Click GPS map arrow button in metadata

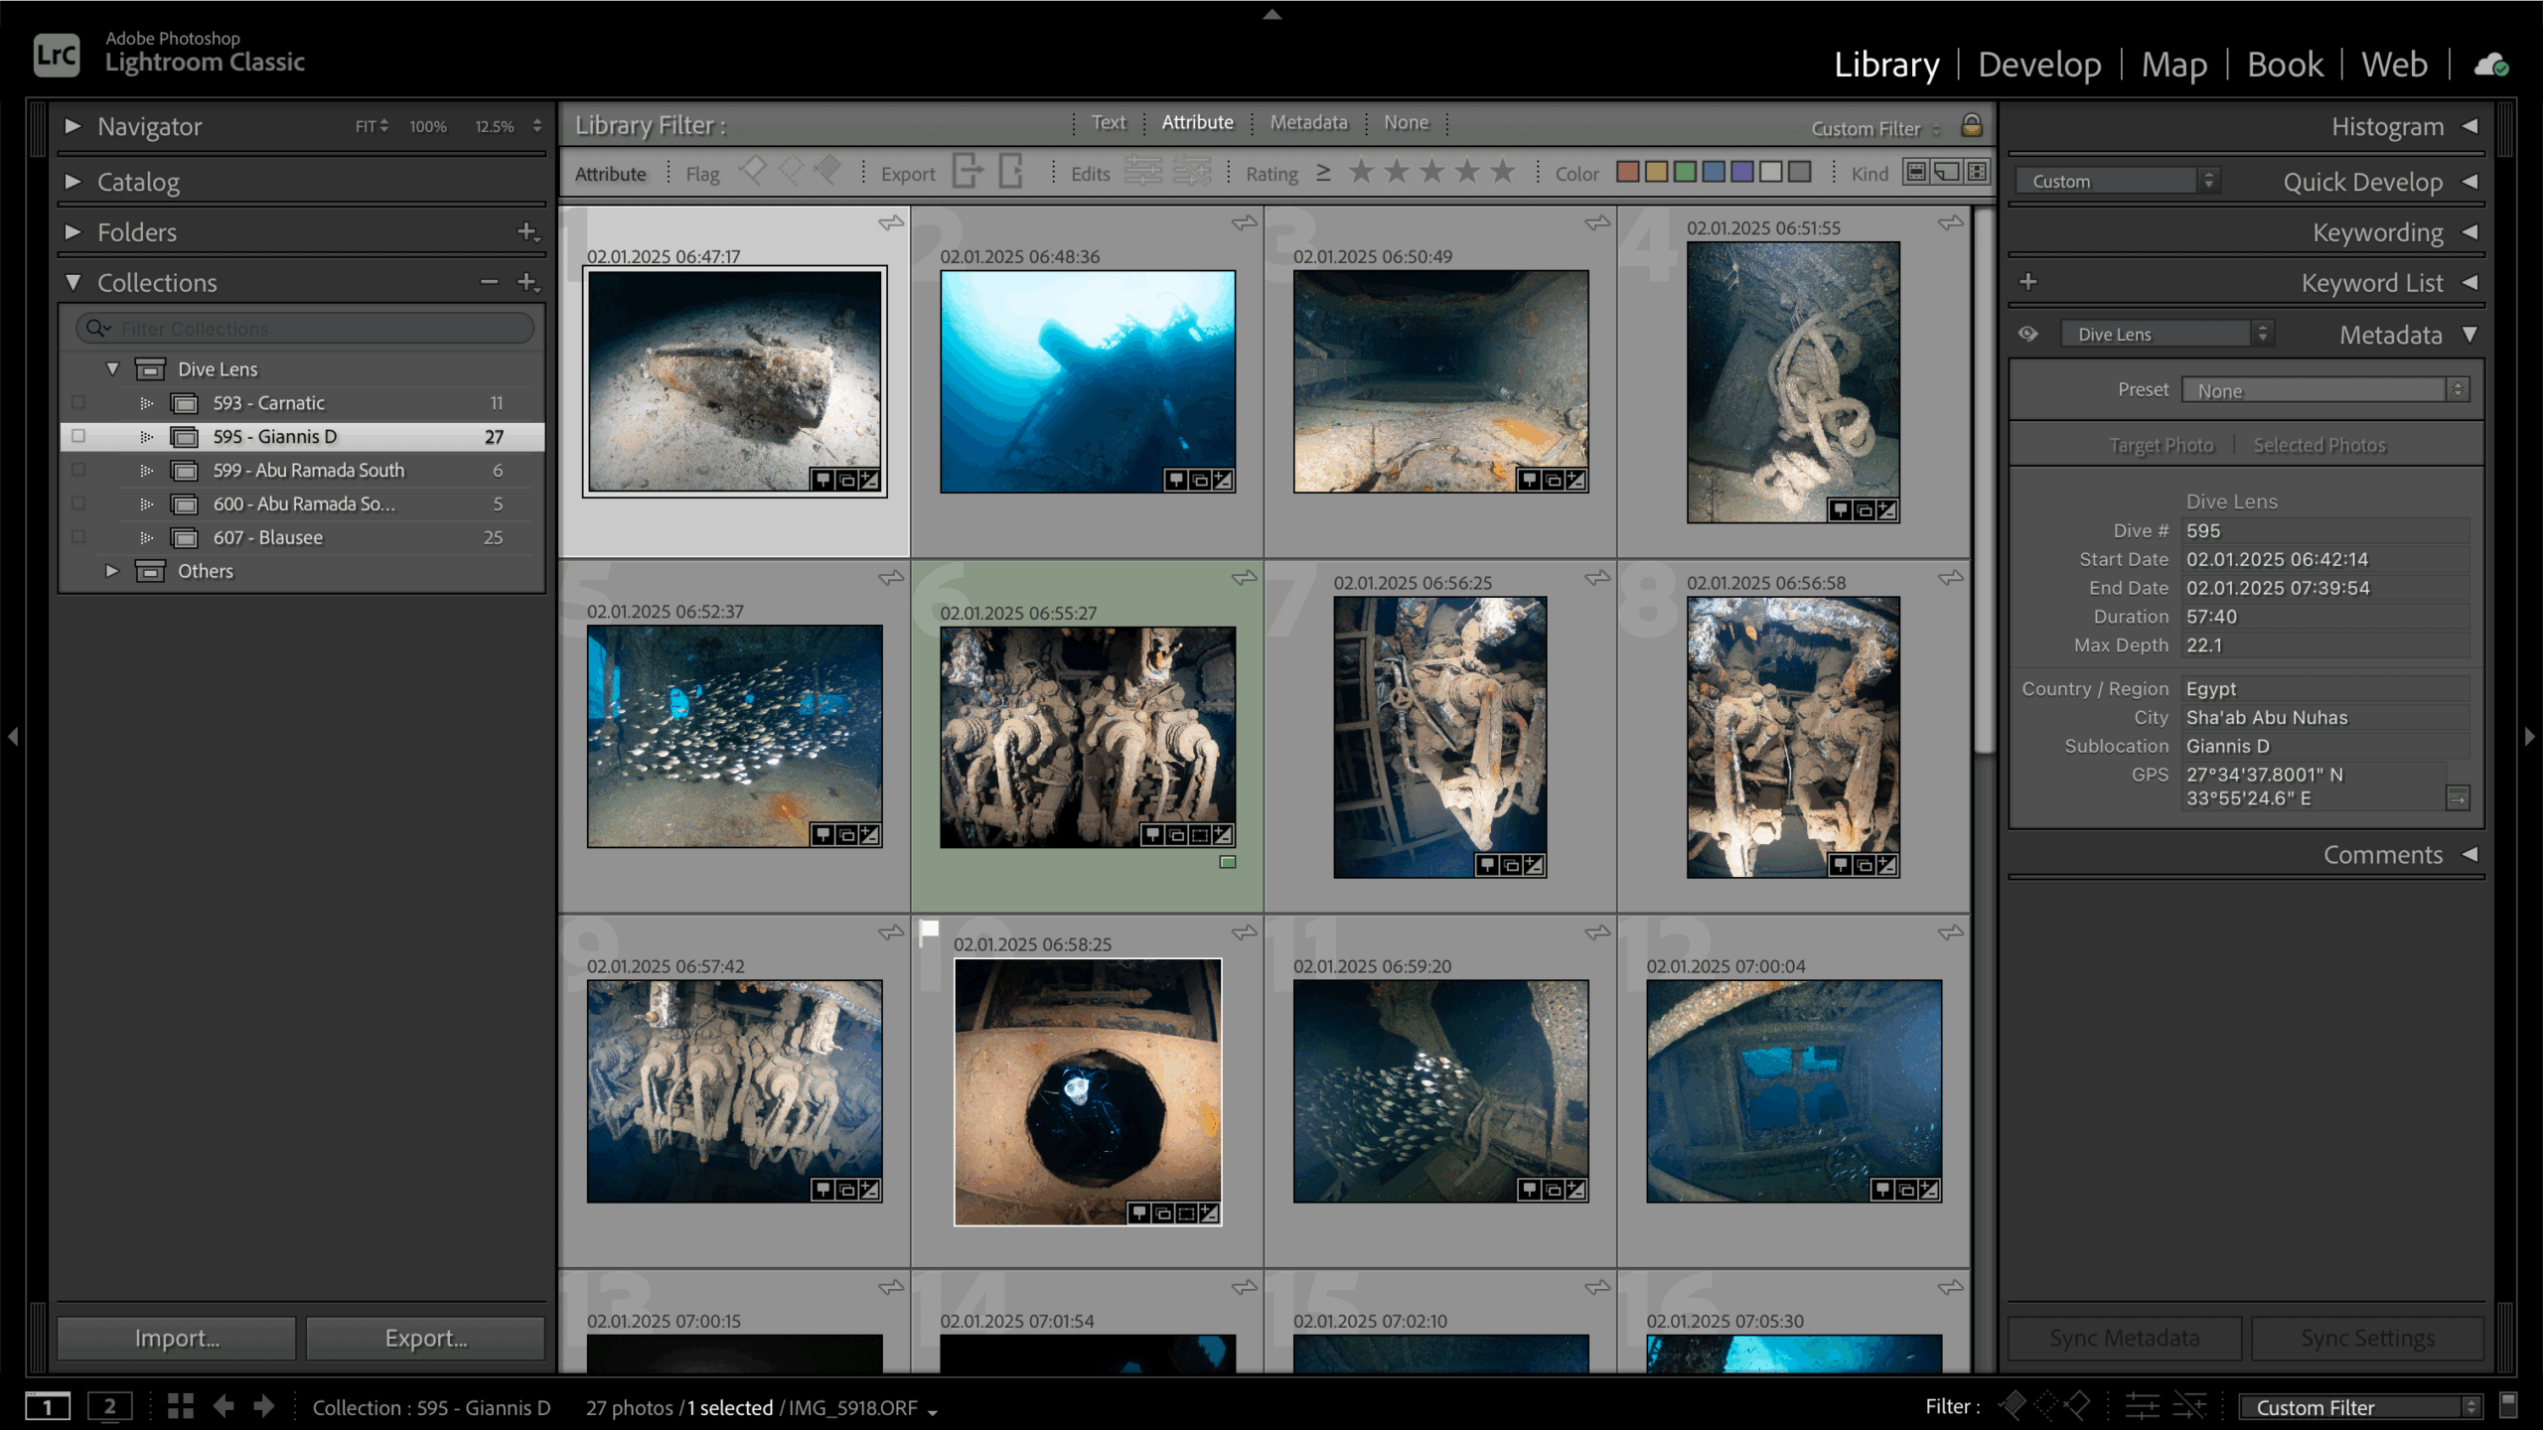(2458, 797)
